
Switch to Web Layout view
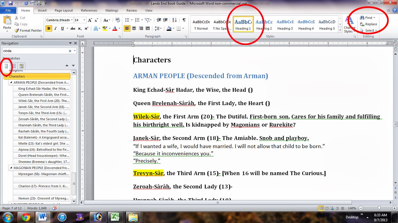(332, 208)
